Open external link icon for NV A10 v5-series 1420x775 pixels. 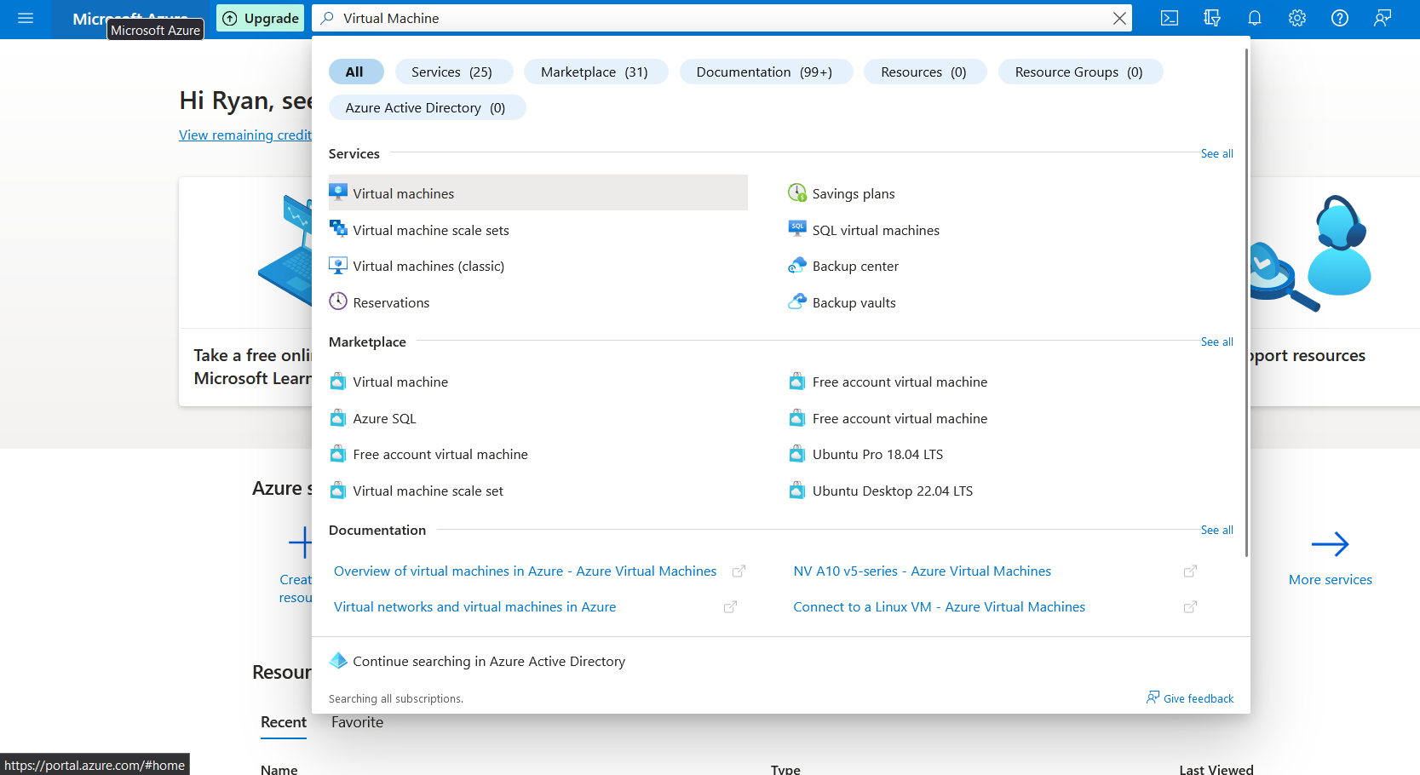pyautogui.click(x=1191, y=571)
